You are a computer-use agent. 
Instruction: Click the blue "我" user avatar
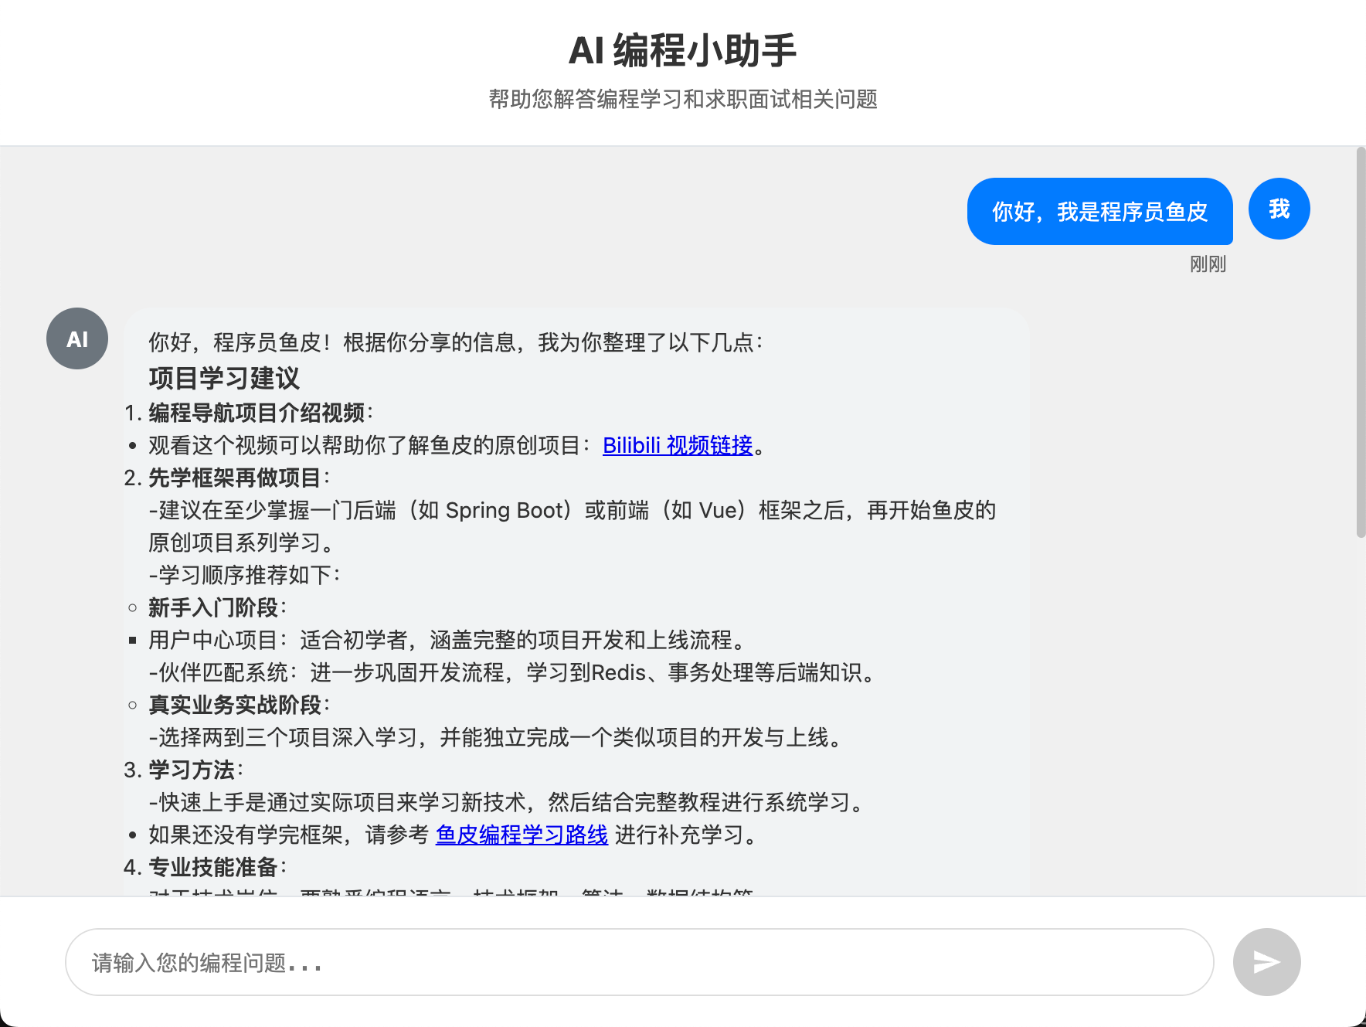point(1279,208)
